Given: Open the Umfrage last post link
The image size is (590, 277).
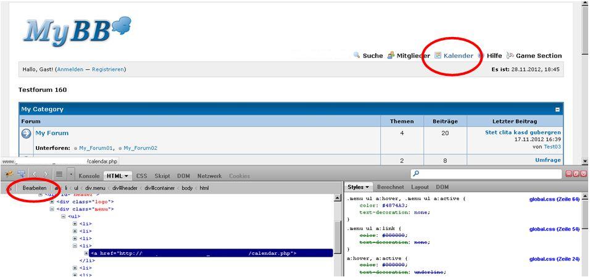Looking at the screenshot, I should point(548,160).
